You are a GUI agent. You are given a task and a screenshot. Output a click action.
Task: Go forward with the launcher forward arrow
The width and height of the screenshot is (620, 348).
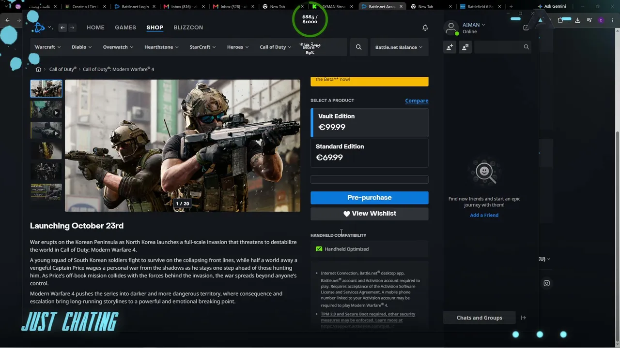click(72, 28)
